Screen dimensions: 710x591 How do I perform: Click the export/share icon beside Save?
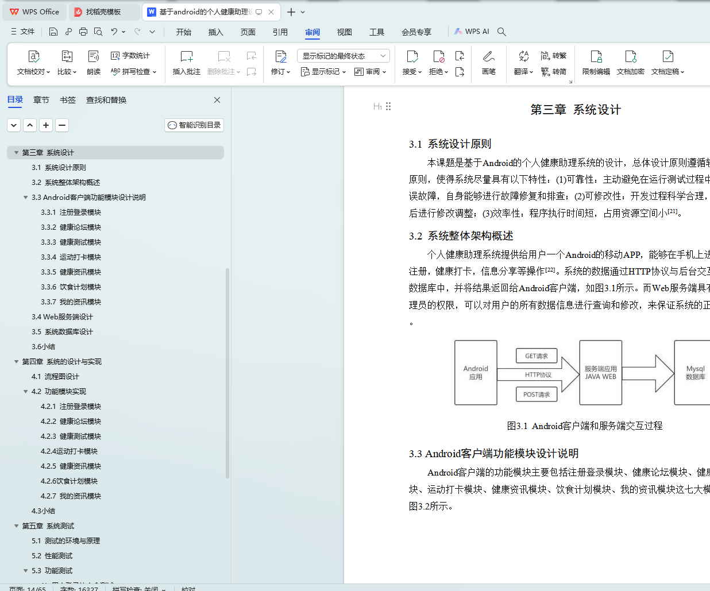[68, 32]
